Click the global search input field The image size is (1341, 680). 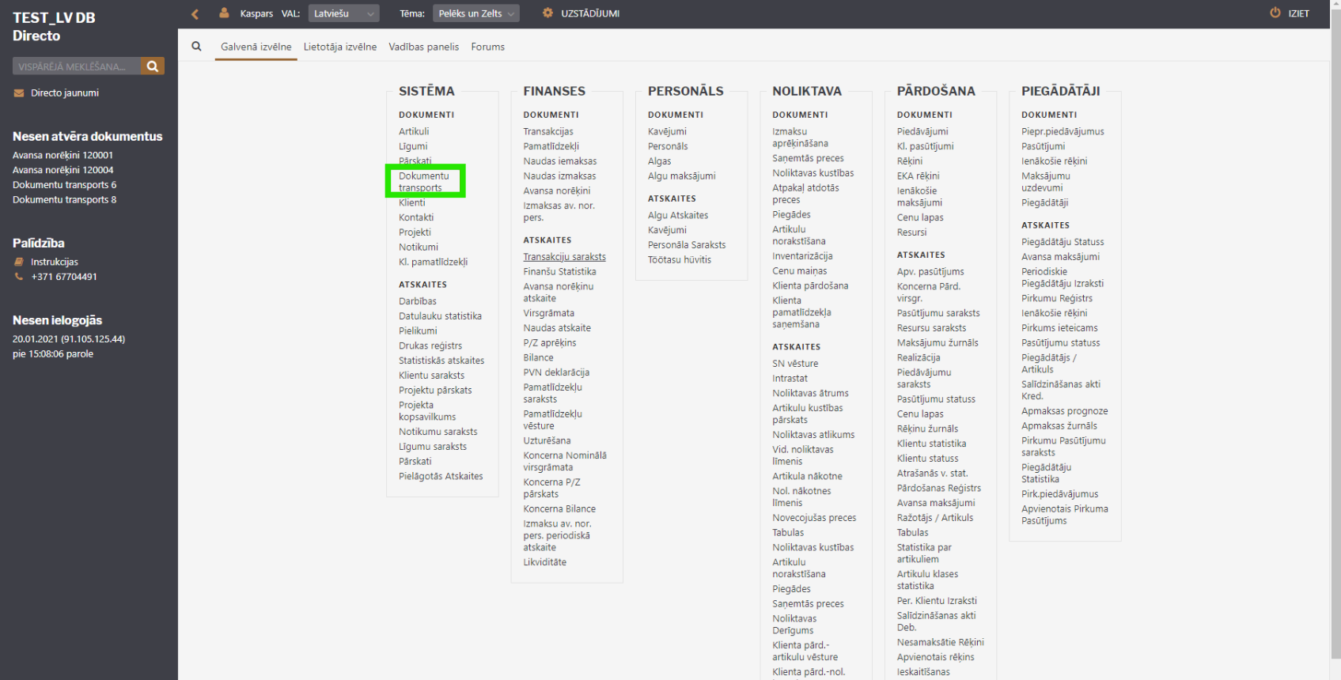pos(77,66)
